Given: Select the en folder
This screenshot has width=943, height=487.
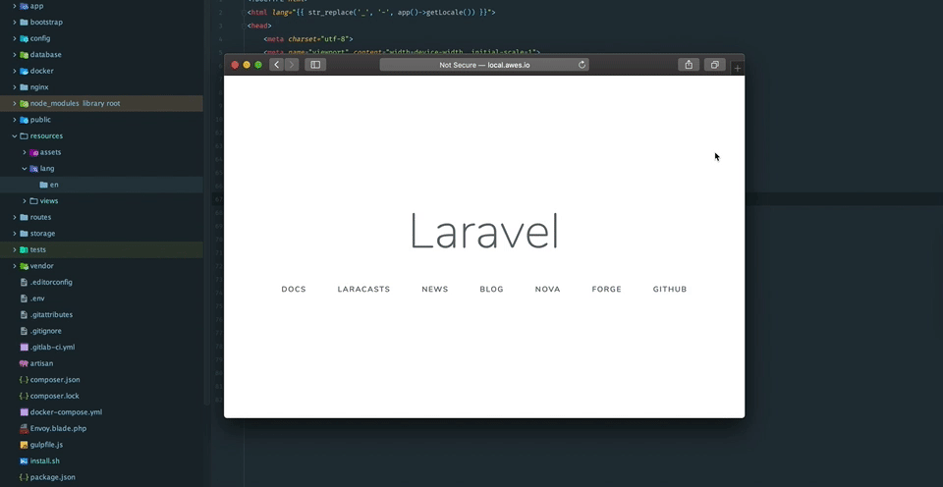Looking at the screenshot, I should coord(101,185).
